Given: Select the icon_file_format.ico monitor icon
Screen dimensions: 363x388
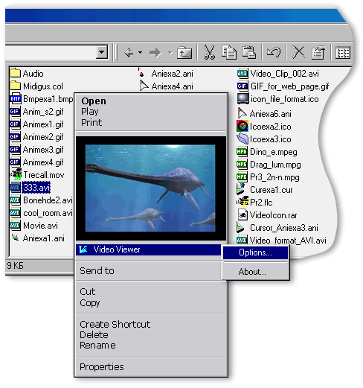Looking at the screenshot, I should [x=242, y=99].
